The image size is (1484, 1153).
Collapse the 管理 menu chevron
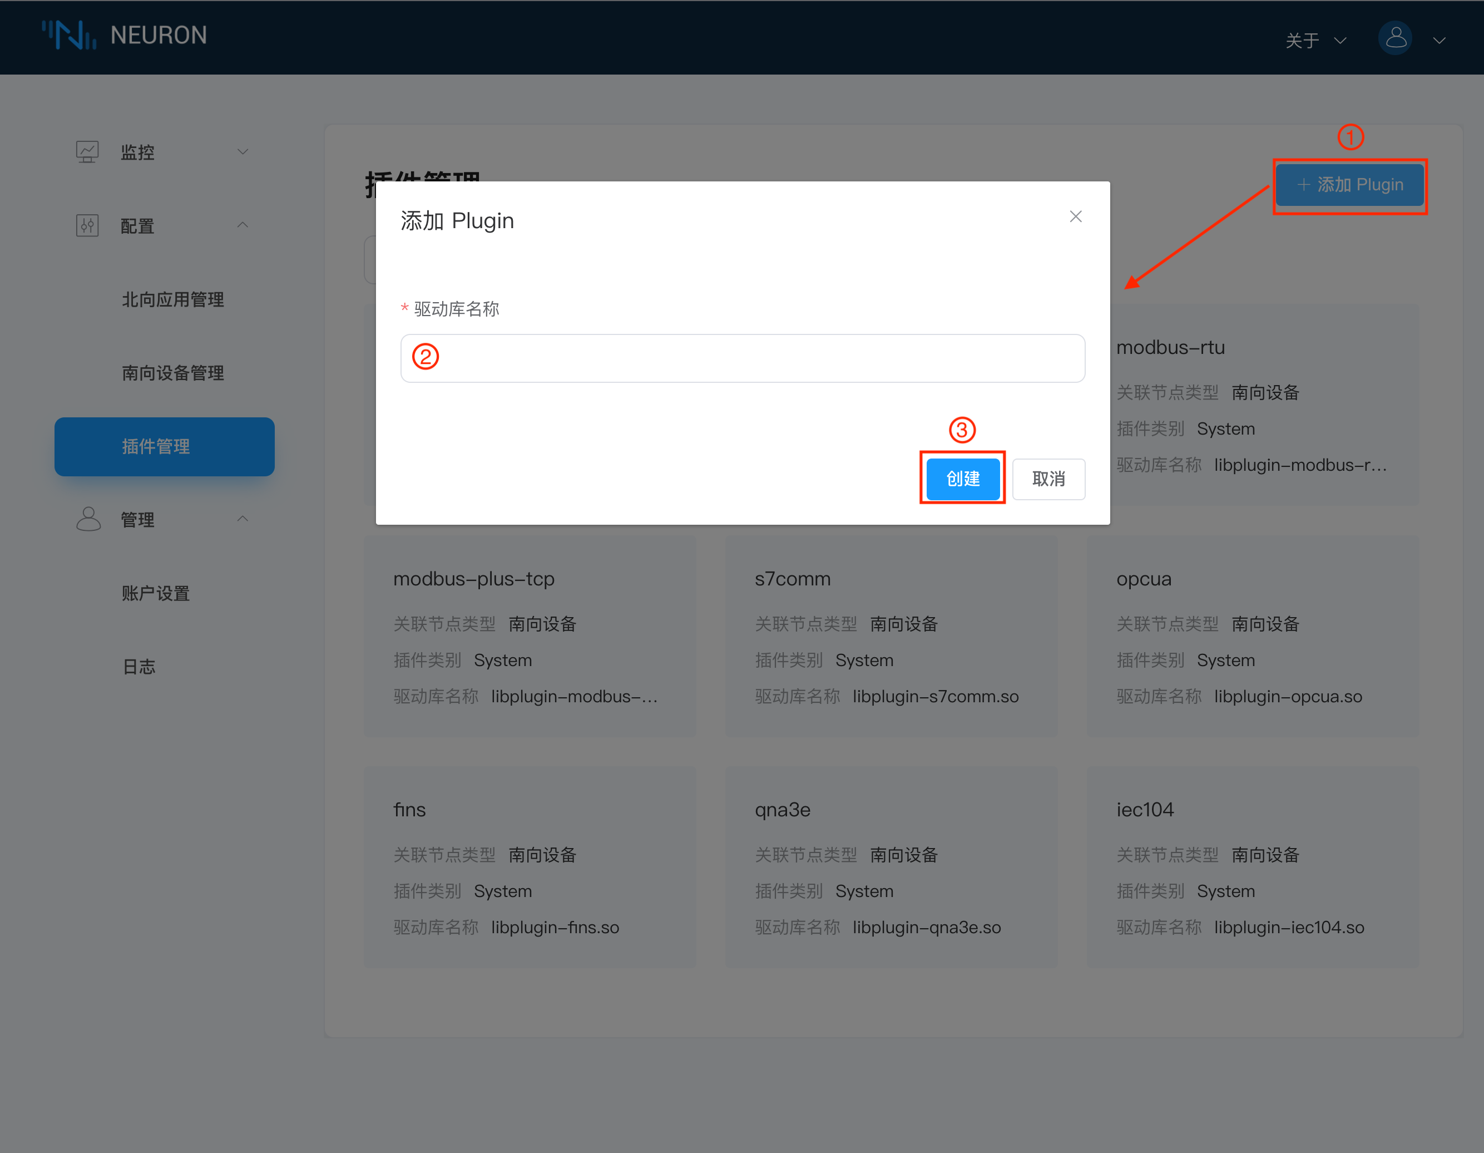coord(243,519)
